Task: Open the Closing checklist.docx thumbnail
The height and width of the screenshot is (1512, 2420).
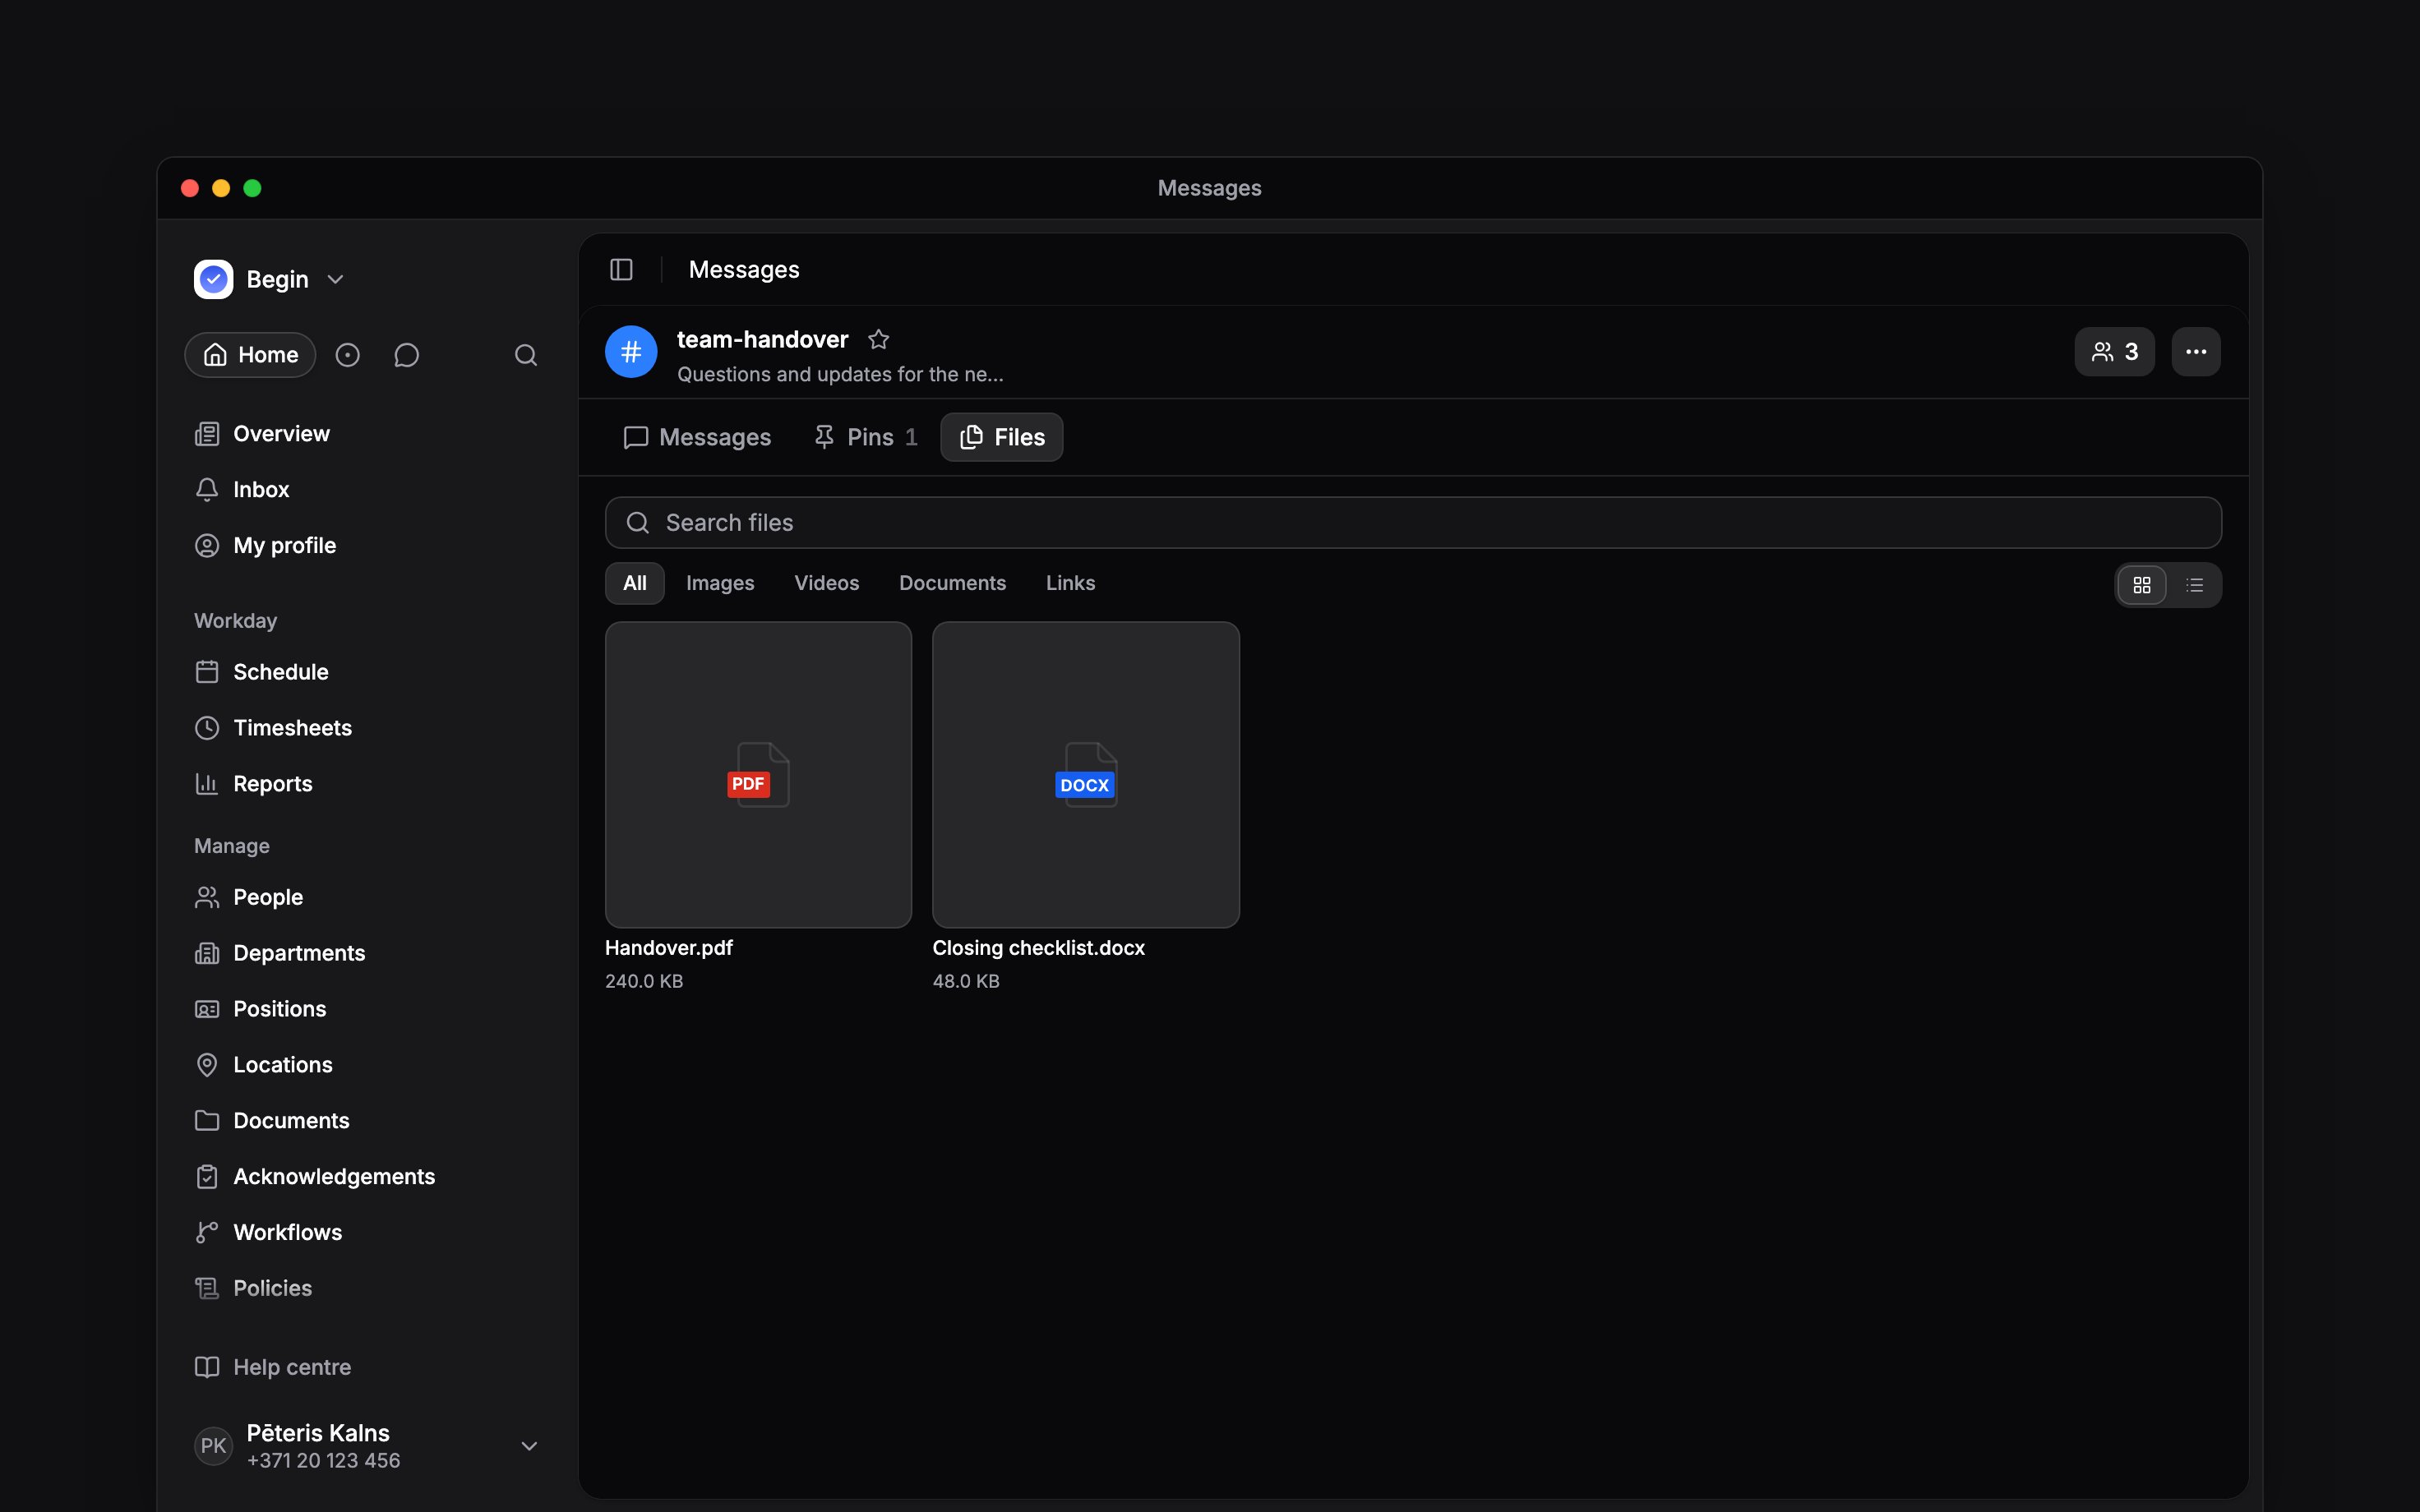Action: [1085, 775]
